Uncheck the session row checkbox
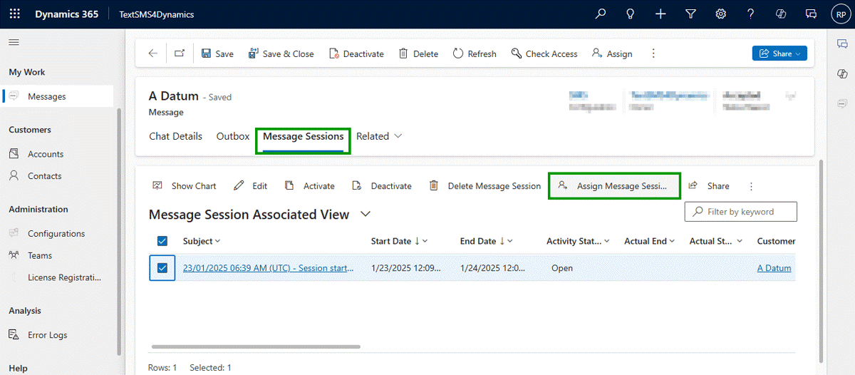Image resolution: width=855 pixels, height=375 pixels. click(162, 268)
